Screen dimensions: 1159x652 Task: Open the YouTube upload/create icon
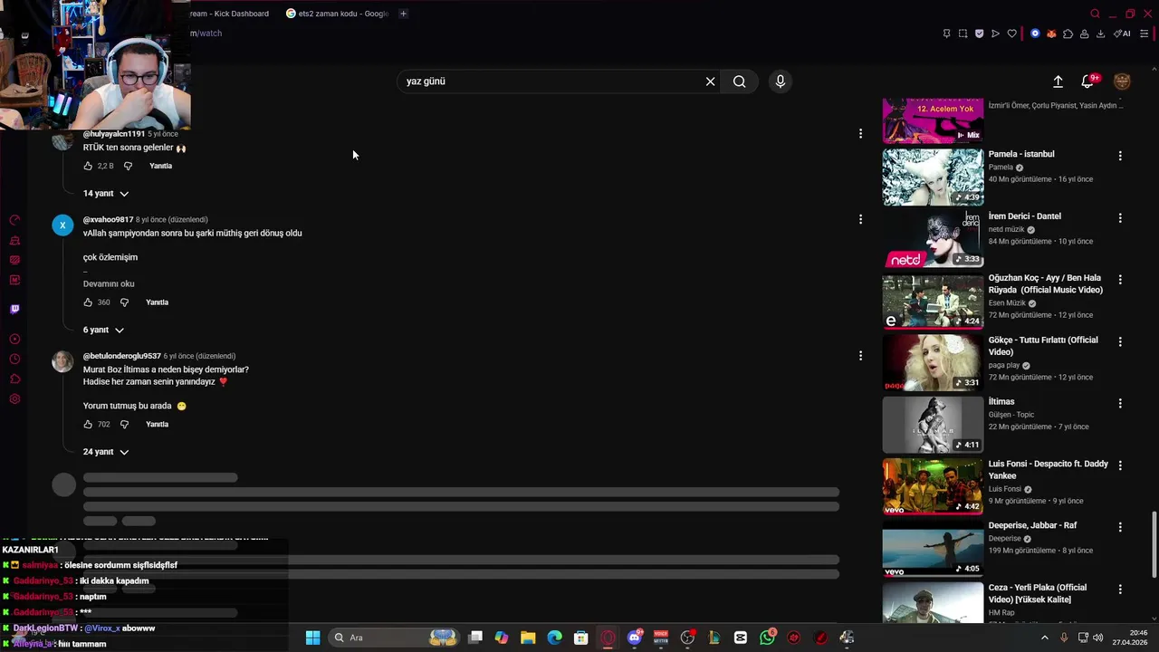1058,81
